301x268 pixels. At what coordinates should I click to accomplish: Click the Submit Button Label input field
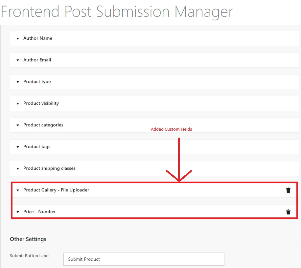(x=144, y=259)
